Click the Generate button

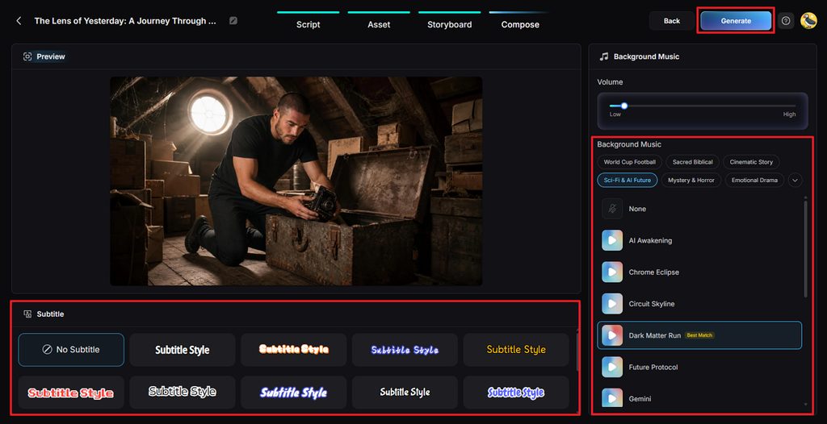[736, 21]
